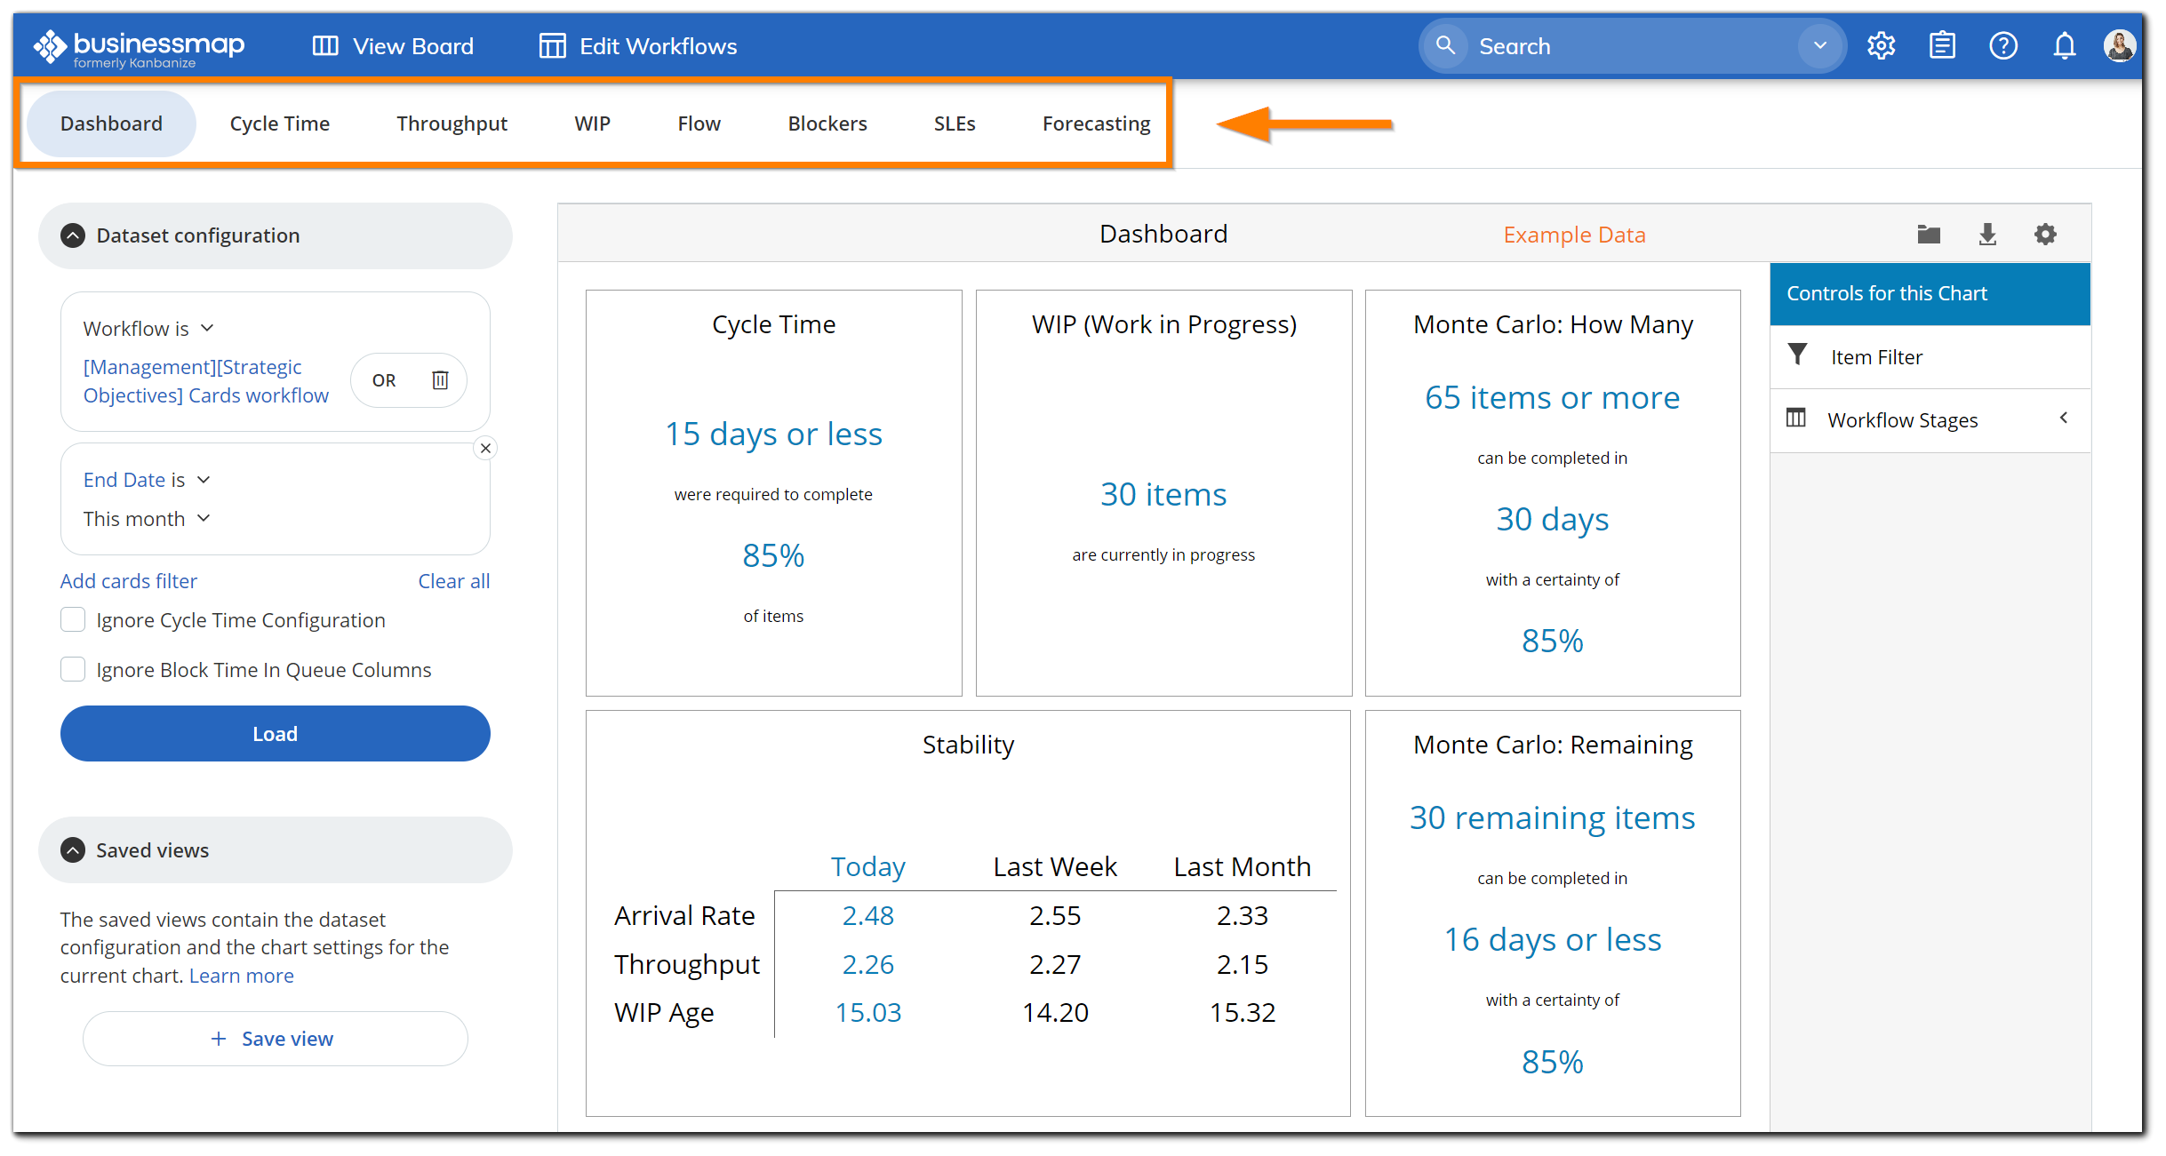Open the notifications bell
Screen dimensions: 2166x1156
click(x=2064, y=45)
